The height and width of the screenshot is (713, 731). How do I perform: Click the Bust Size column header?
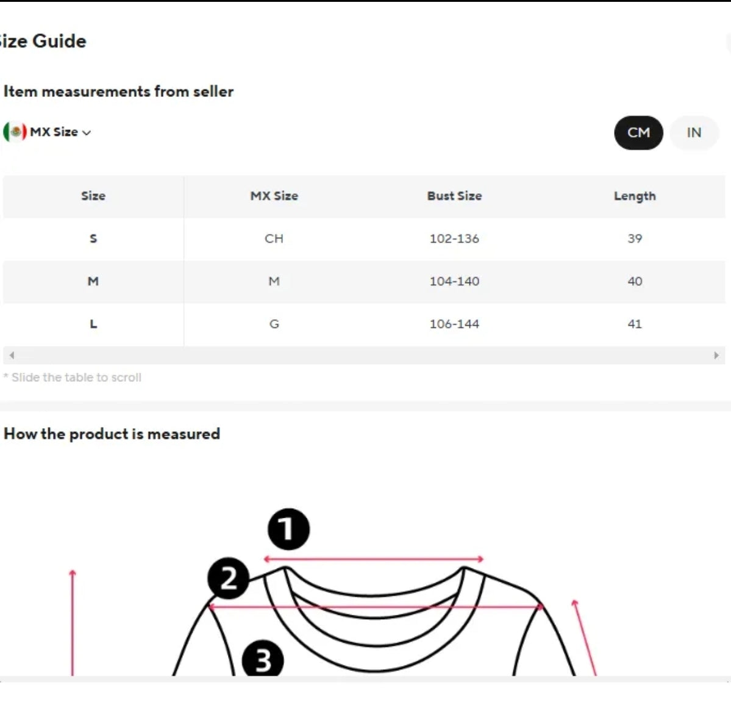(454, 196)
